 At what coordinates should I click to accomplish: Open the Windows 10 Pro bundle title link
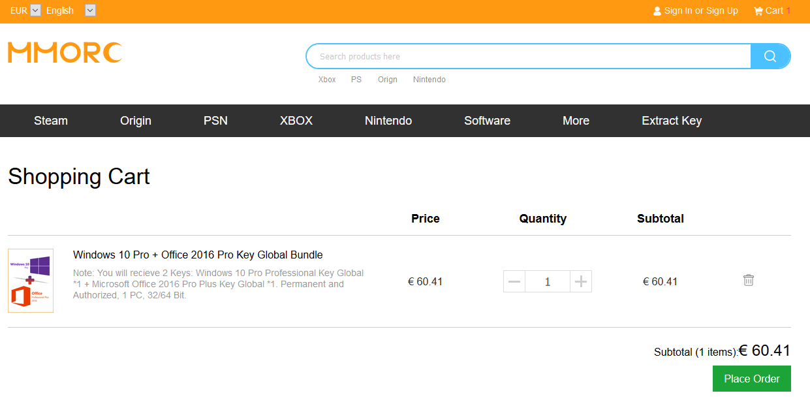point(198,255)
